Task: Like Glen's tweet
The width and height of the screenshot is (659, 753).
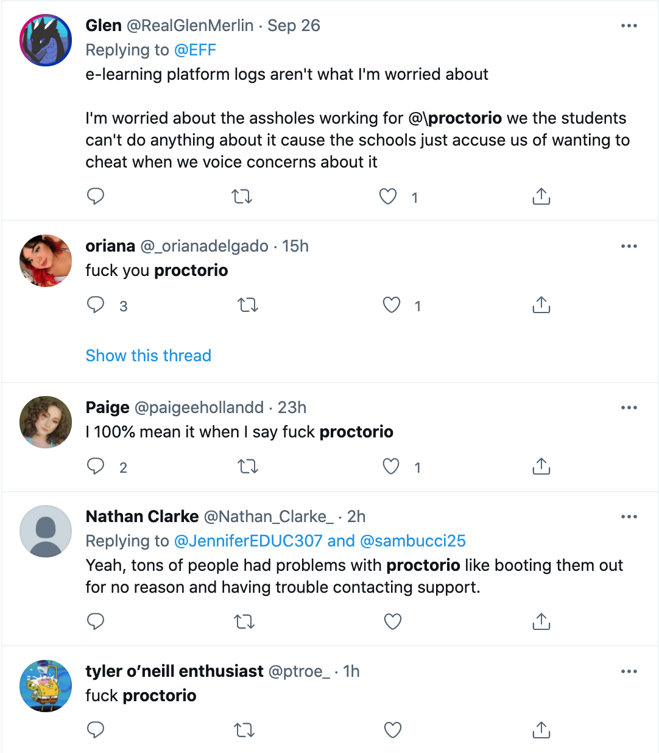Action: coord(388,196)
